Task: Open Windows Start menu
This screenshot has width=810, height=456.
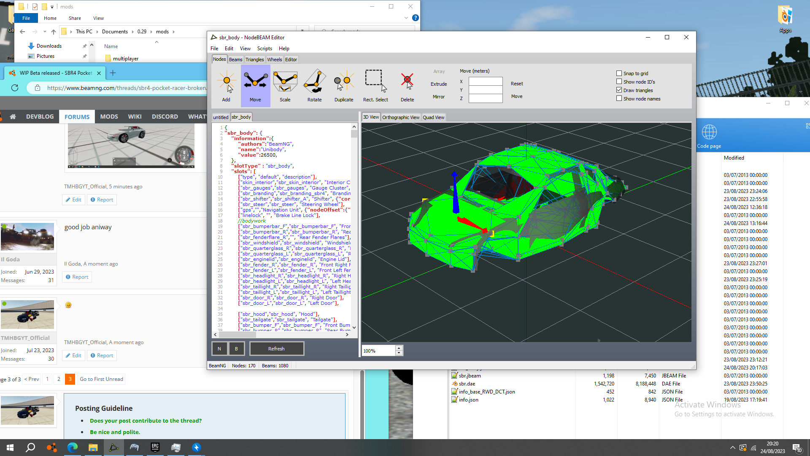Action: (x=10, y=448)
